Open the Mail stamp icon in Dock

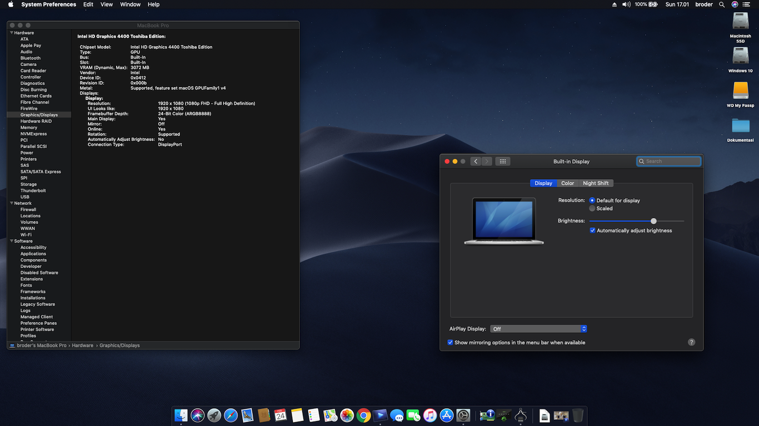click(x=247, y=415)
